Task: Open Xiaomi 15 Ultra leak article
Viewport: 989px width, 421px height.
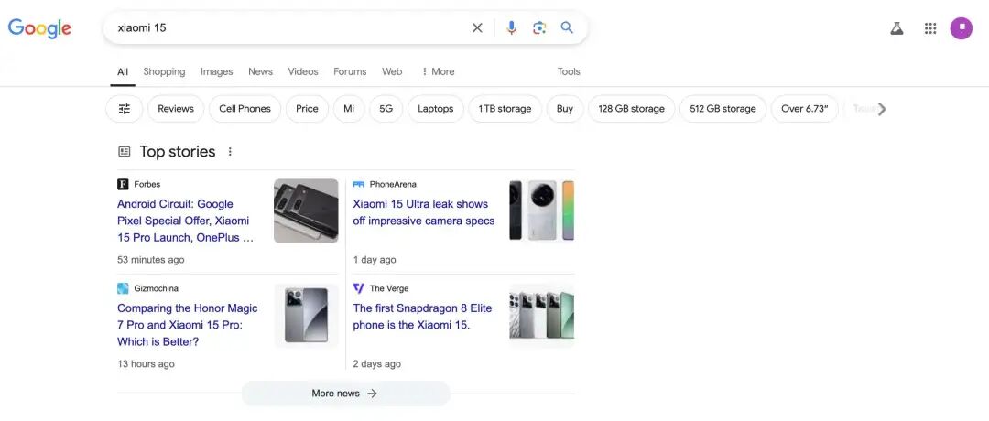Action: pyautogui.click(x=424, y=212)
